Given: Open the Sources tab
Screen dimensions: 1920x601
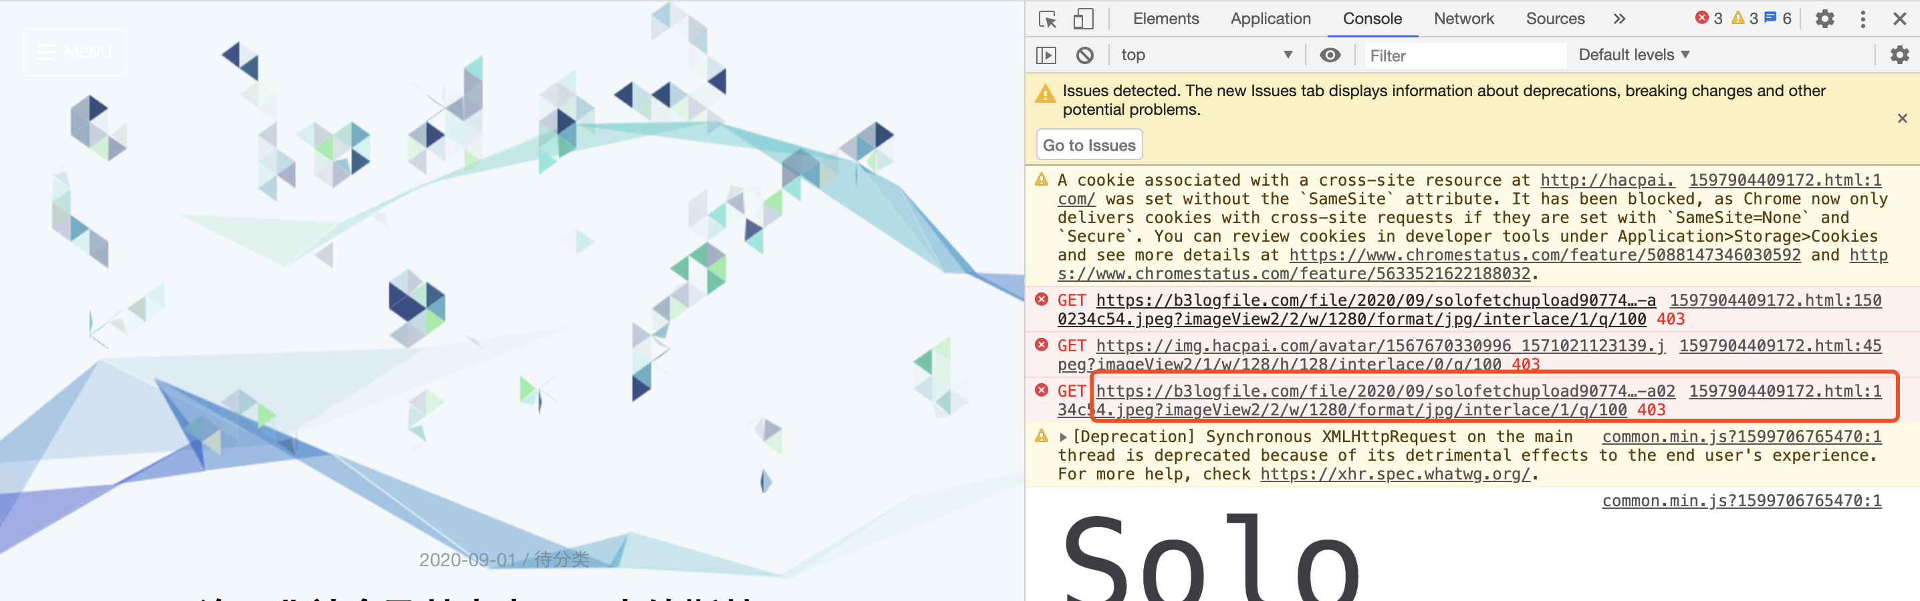Looking at the screenshot, I should point(1555,19).
